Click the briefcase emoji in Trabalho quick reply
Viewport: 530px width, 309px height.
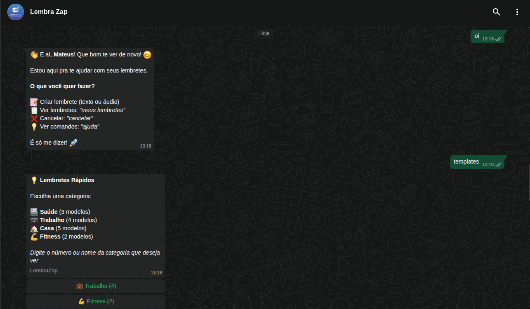(80, 286)
